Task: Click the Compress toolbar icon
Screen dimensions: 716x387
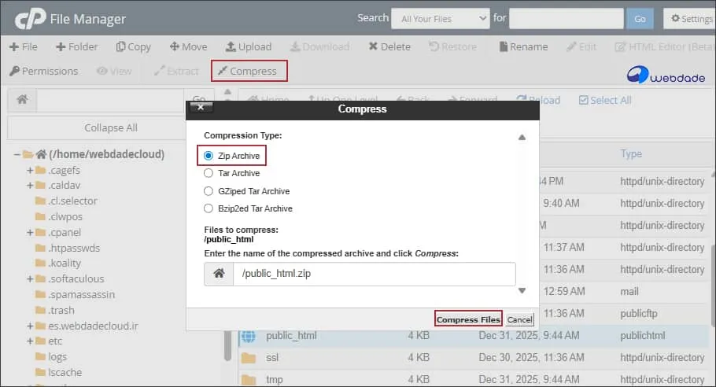Action: click(223, 72)
